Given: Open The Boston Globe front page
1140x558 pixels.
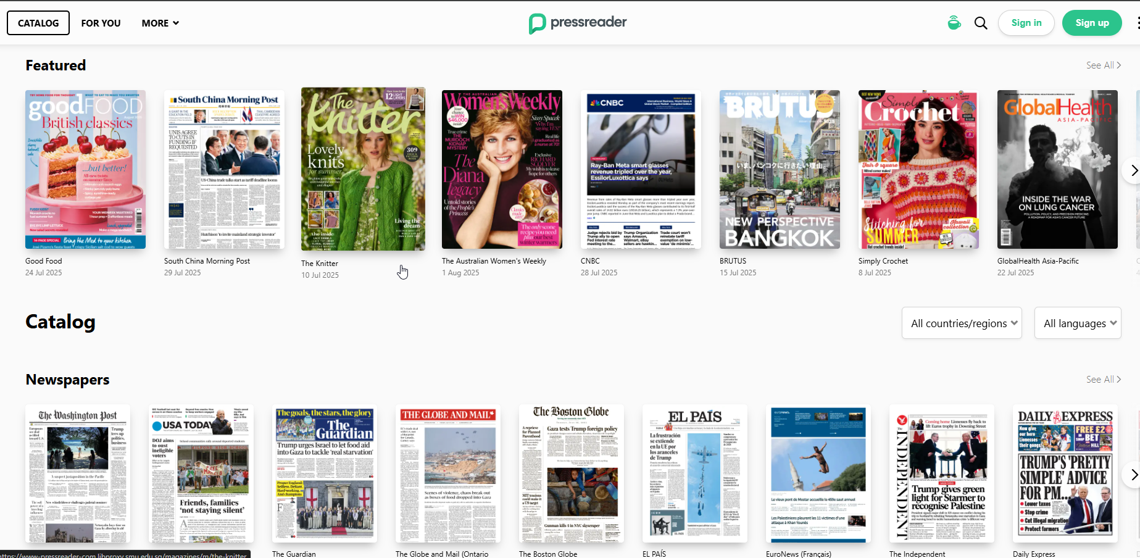Looking at the screenshot, I should coord(572,473).
